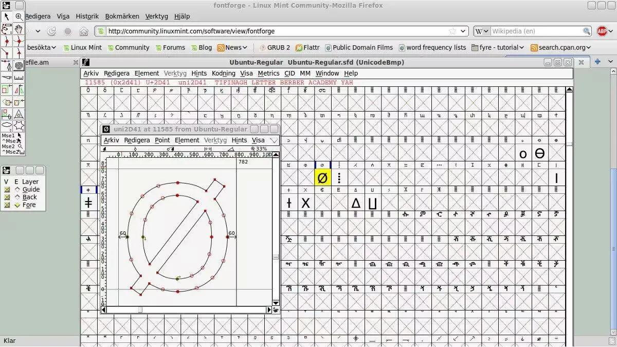Click the Firefox Stop loading button
Screen dimensions: 617x347
(68, 31)
